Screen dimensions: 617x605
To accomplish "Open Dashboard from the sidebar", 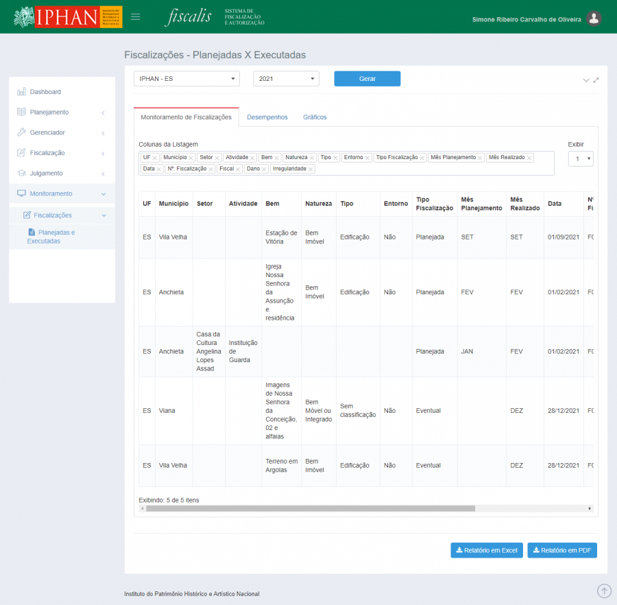I will click(45, 92).
